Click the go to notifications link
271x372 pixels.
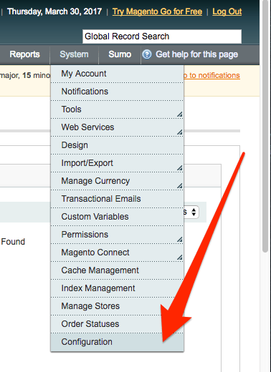point(211,75)
